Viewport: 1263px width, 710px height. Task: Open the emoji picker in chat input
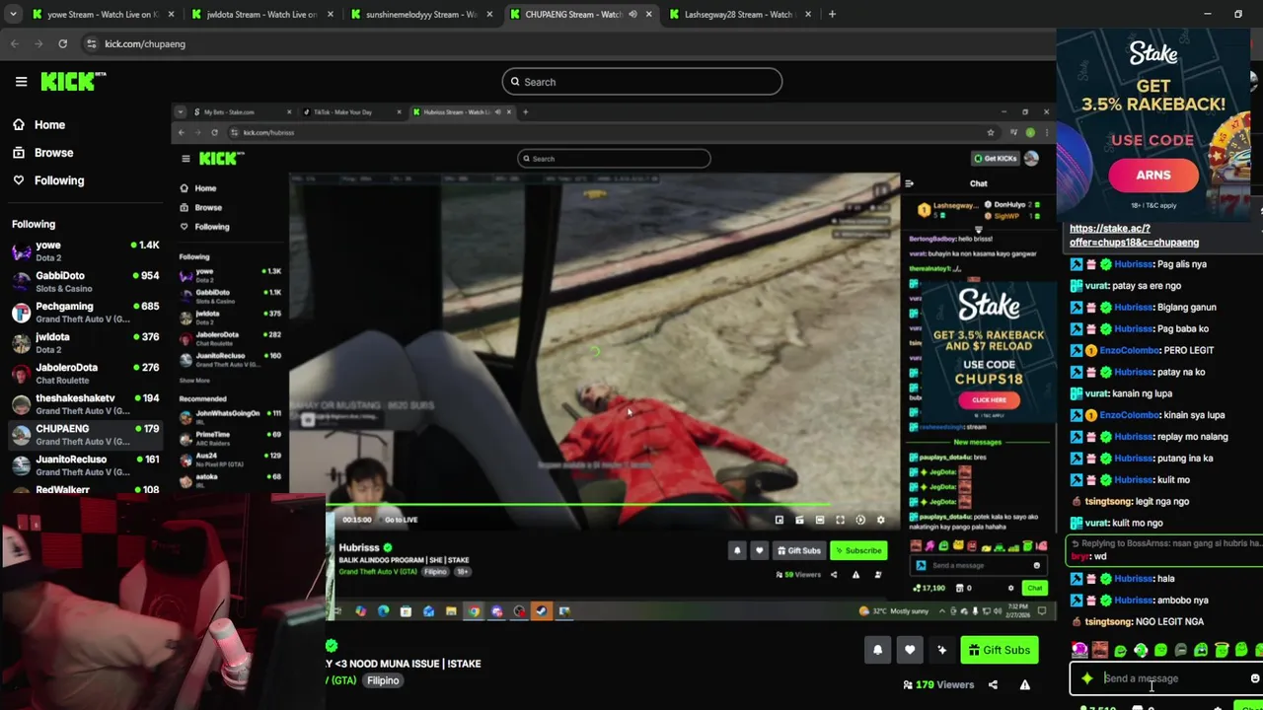pos(1254,678)
